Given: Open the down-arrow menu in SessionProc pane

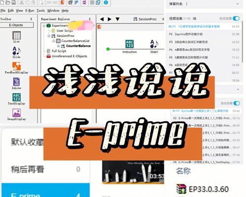Looking at the screenshot, I should pyautogui.click(x=118, y=19).
